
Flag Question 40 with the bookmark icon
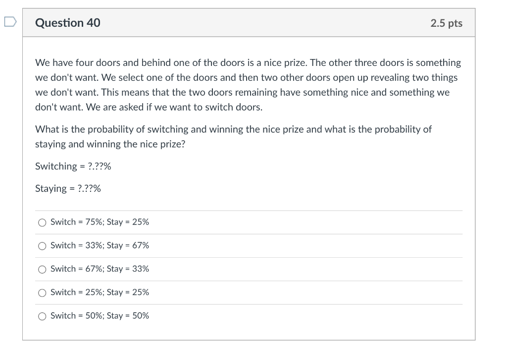10,22
